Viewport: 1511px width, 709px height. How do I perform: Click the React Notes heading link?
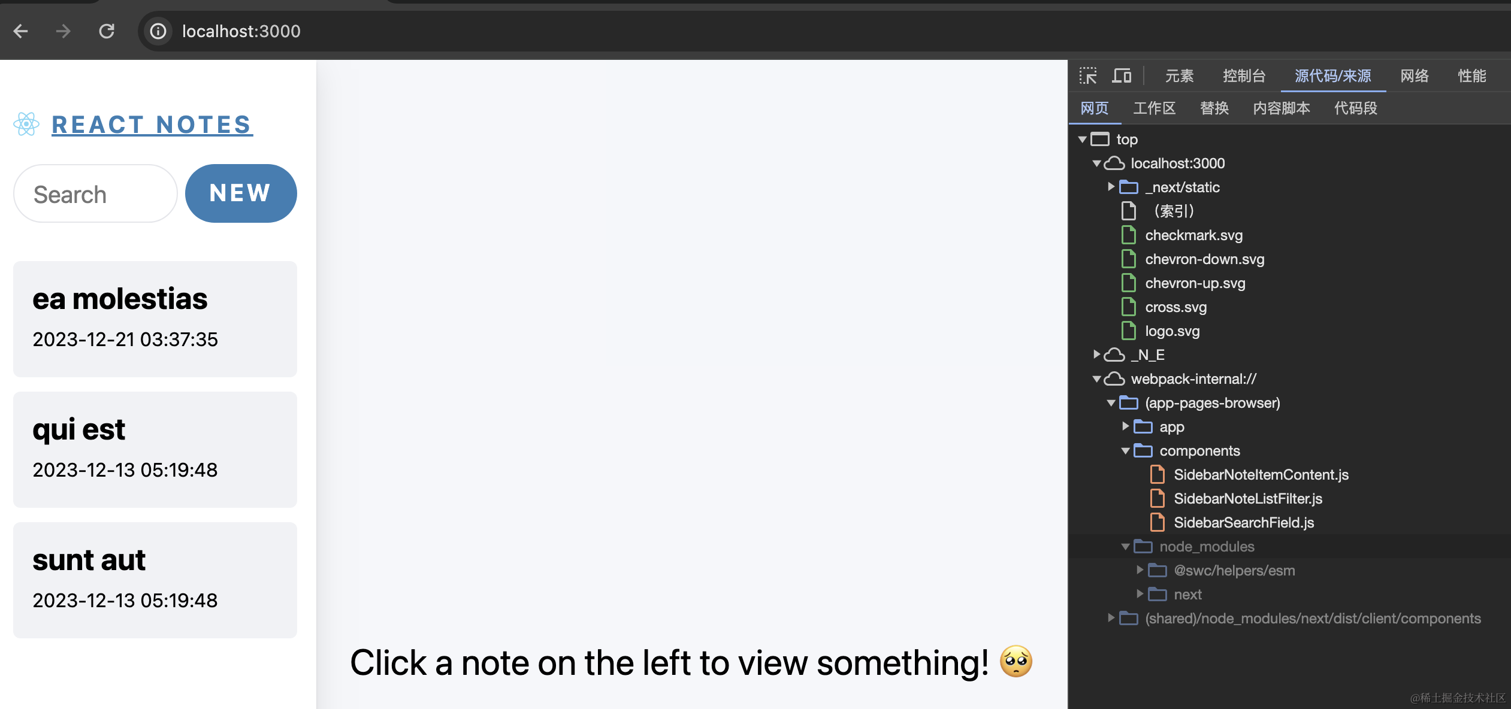coord(152,125)
